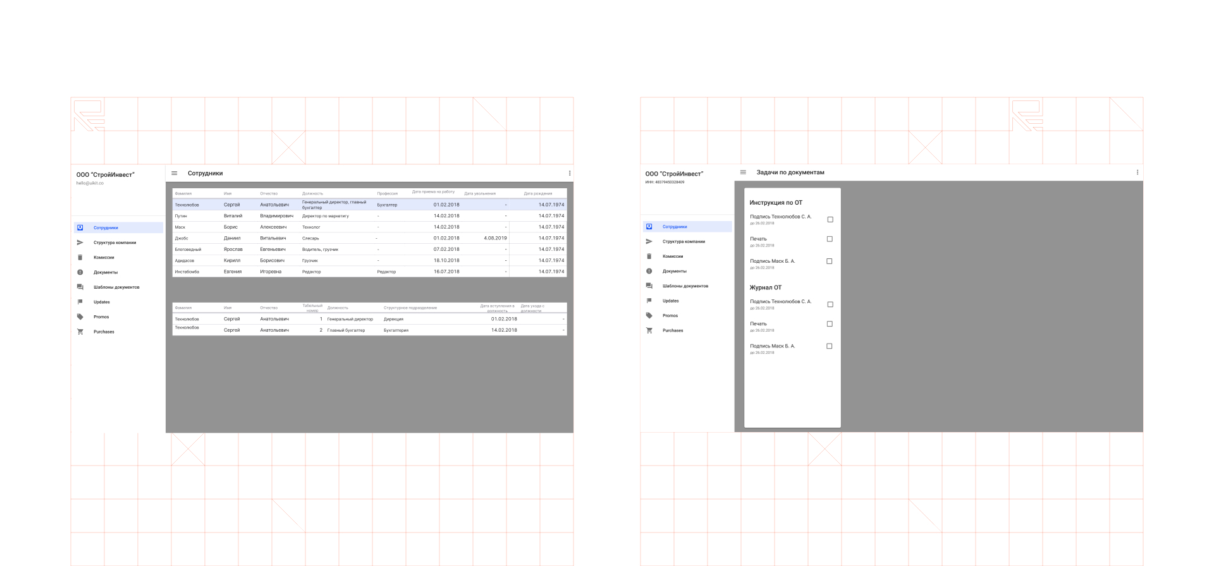Click the Promos tag icon on the employees screen
Image resolution: width=1214 pixels, height=566 pixels.
click(x=80, y=317)
